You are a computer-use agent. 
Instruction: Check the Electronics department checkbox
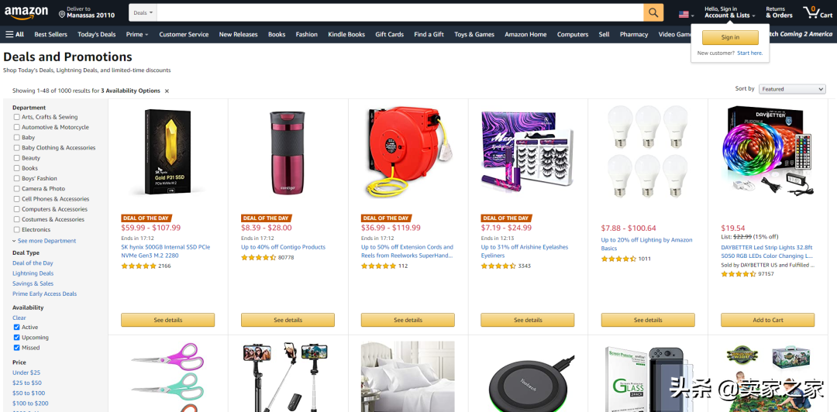[x=16, y=229]
